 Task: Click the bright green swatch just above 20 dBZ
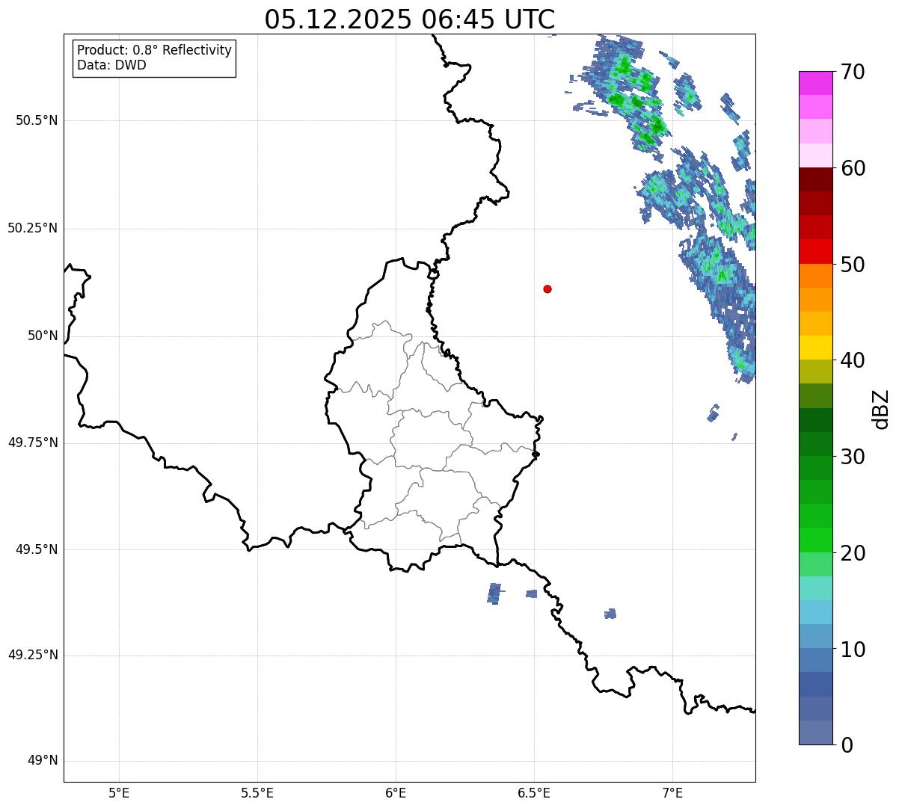[x=816, y=540]
